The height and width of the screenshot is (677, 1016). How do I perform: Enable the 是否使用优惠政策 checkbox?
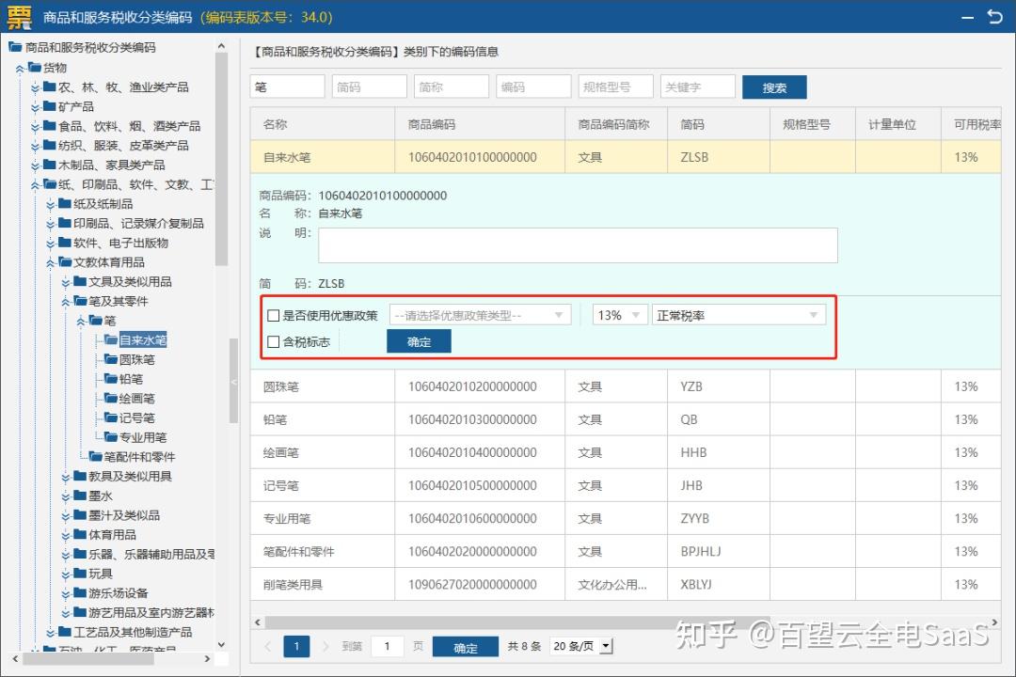[274, 316]
